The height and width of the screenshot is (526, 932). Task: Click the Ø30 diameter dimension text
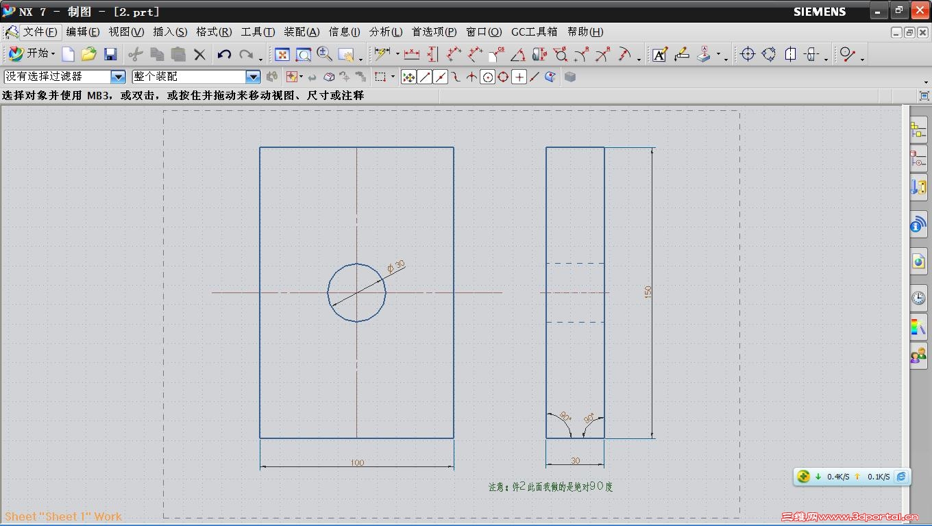tap(396, 266)
